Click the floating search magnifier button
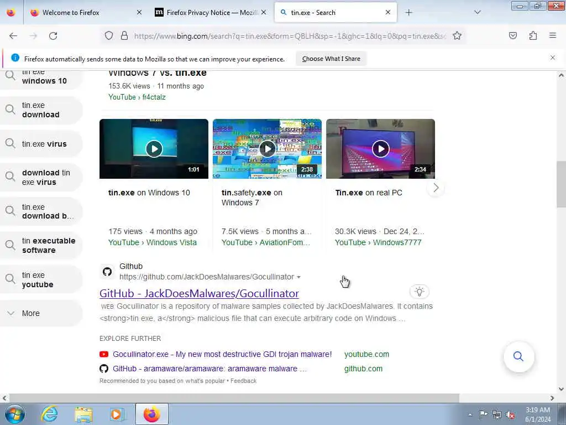This screenshot has width=566, height=425. click(518, 356)
